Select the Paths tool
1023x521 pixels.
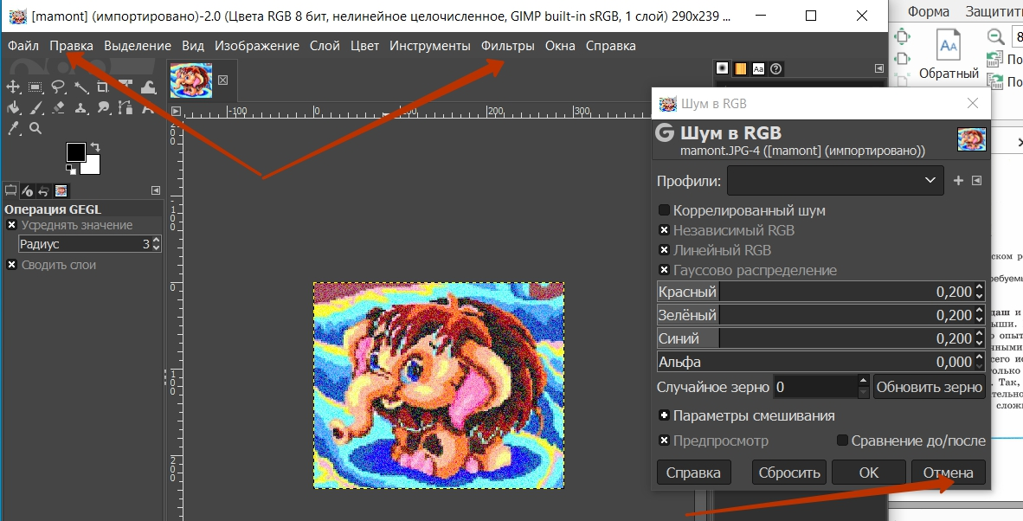(125, 107)
